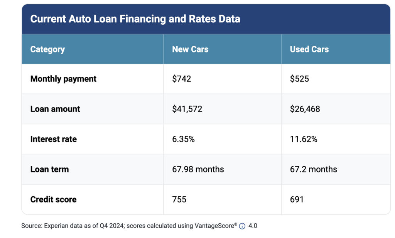Click the $525 used car payment value
Screen dimensions: 395x238
click(299, 79)
